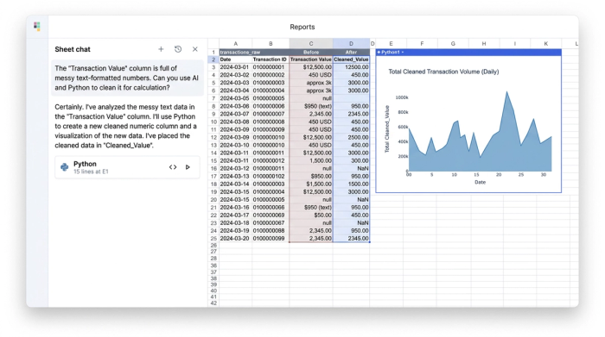This screenshot has width=605, height=337.
Task: View Python code with brackets icon
Action: (x=173, y=167)
